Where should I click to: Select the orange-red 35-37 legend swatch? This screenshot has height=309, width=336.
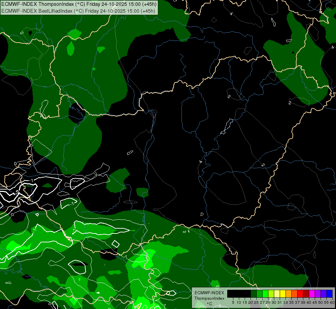(x=294, y=294)
